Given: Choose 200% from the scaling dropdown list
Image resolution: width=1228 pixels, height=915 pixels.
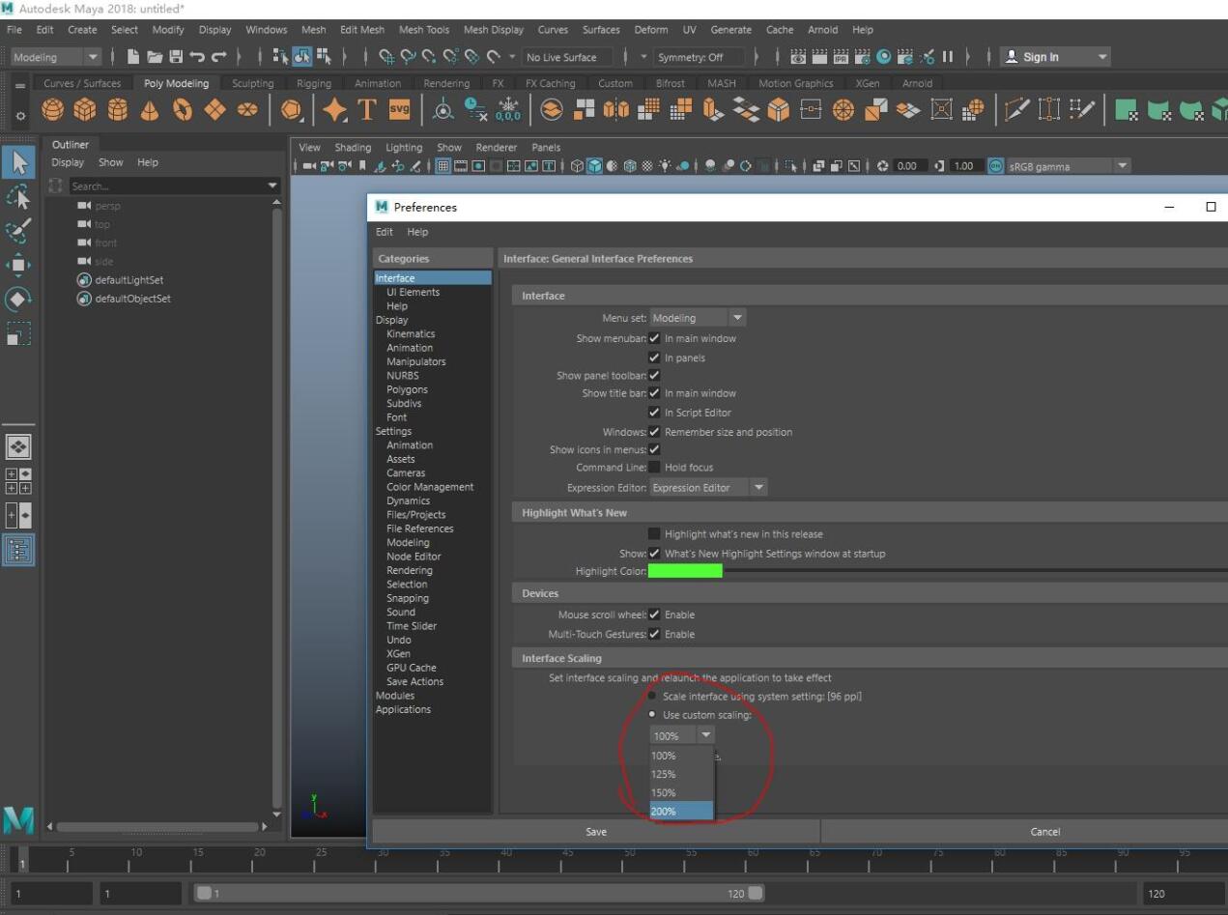Looking at the screenshot, I should click(680, 812).
